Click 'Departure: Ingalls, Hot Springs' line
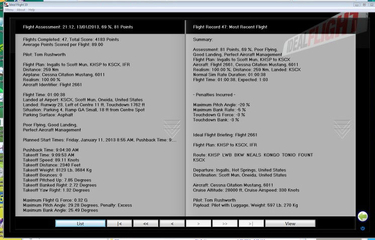Screen dimensions: 375x240 (239, 170)
